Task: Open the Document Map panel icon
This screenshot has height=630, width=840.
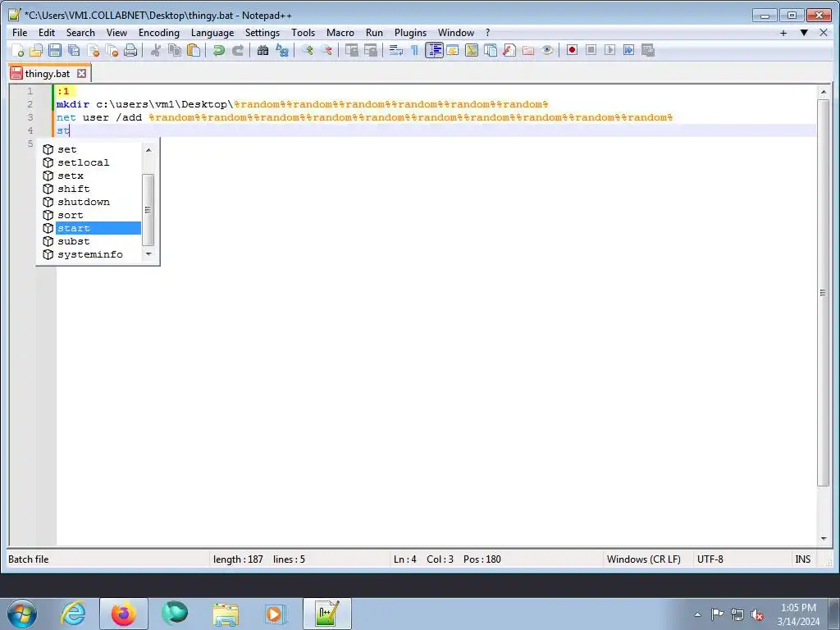Action: coord(472,50)
